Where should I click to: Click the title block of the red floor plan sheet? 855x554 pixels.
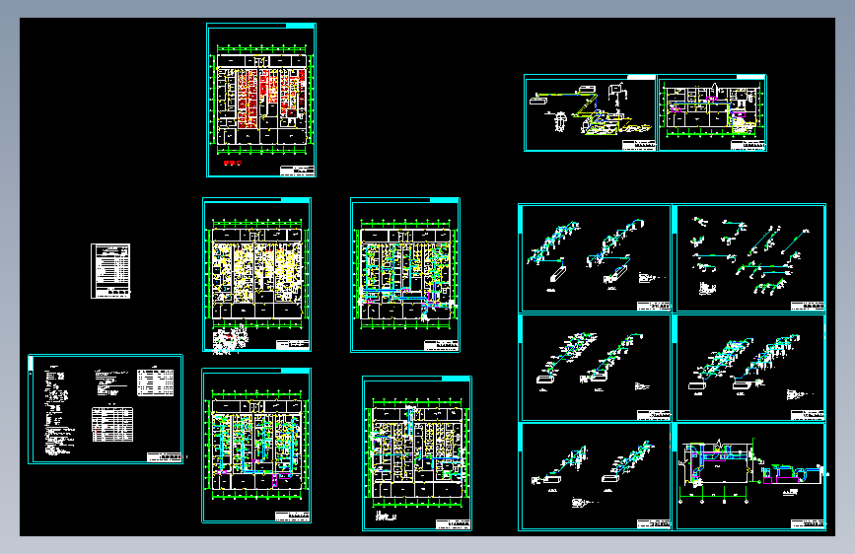click(297, 171)
